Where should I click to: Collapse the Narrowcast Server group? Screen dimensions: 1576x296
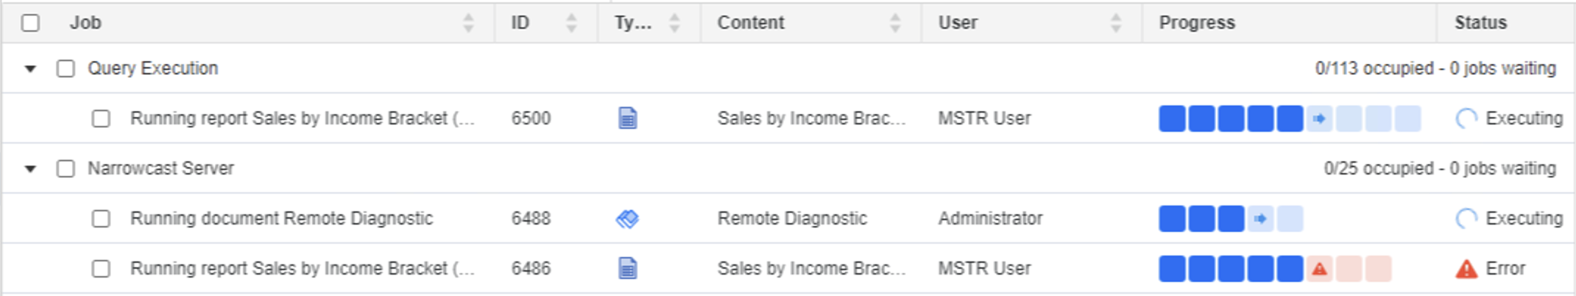coord(30,169)
